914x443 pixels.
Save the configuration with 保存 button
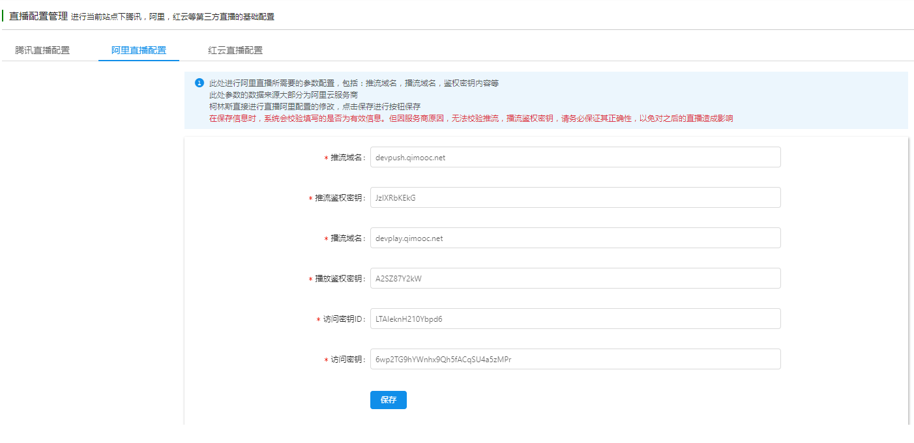click(x=389, y=400)
